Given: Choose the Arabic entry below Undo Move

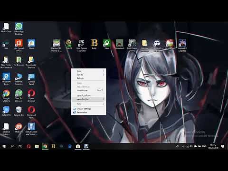Looking at the screenshot, I should [89, 95].
